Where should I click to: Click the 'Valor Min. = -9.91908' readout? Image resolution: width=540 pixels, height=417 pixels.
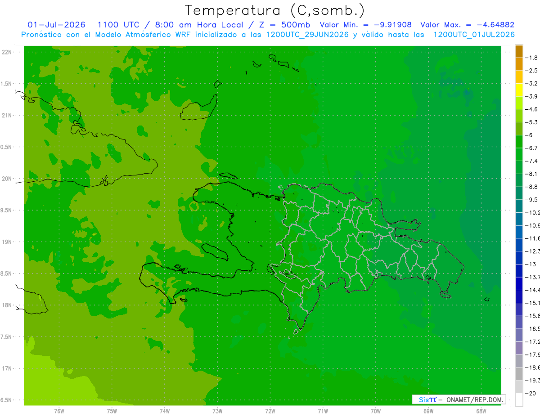pos(365,25)
